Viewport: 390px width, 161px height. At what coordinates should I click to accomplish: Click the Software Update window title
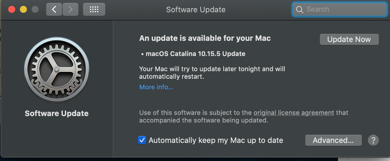196,10
